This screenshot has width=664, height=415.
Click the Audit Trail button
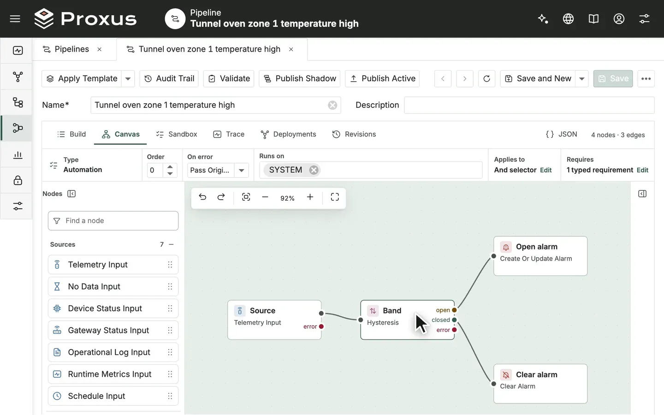(169, 79)
